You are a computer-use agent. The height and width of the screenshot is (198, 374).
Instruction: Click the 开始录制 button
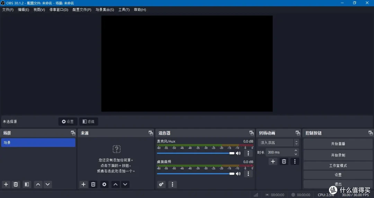pos(338,155)
